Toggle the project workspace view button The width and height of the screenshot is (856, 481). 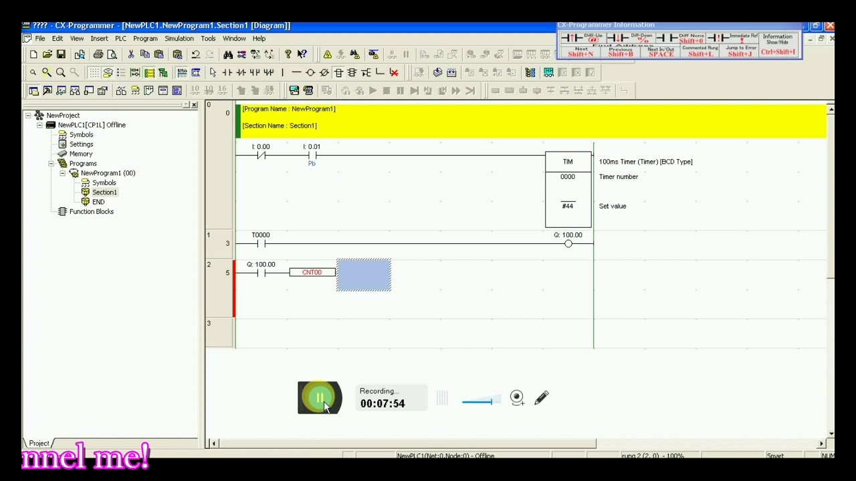[33, 90]
